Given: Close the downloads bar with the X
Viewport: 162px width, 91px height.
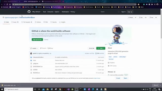Looking at the screenshot, I should tap(160, 85).
